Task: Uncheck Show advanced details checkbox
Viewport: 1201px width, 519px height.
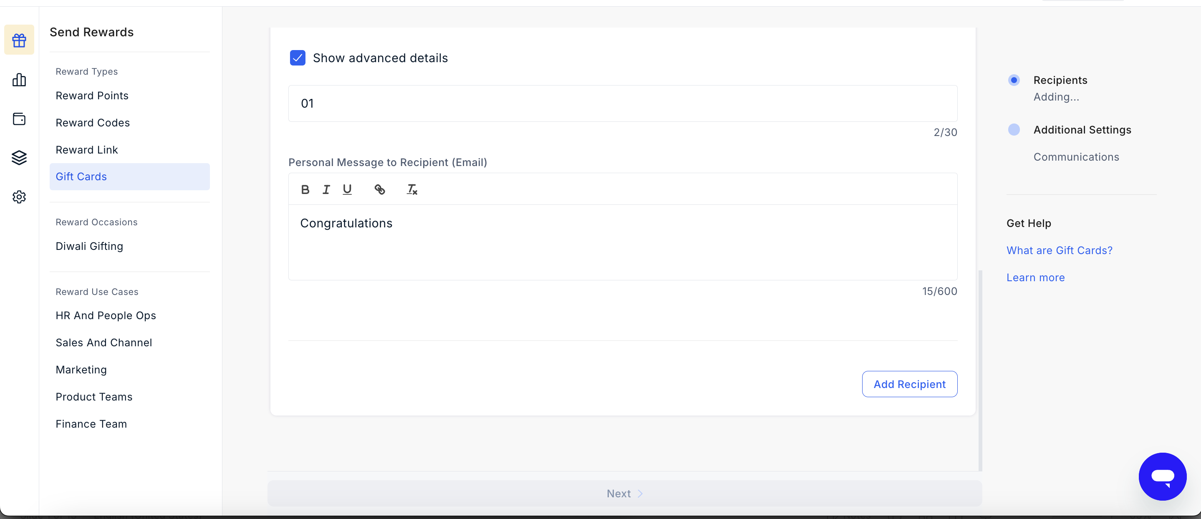Action: (298, 58)
